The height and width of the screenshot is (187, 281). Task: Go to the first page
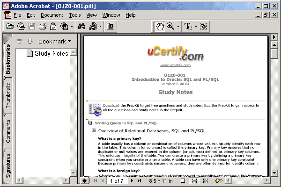click(x=96, y=181)
